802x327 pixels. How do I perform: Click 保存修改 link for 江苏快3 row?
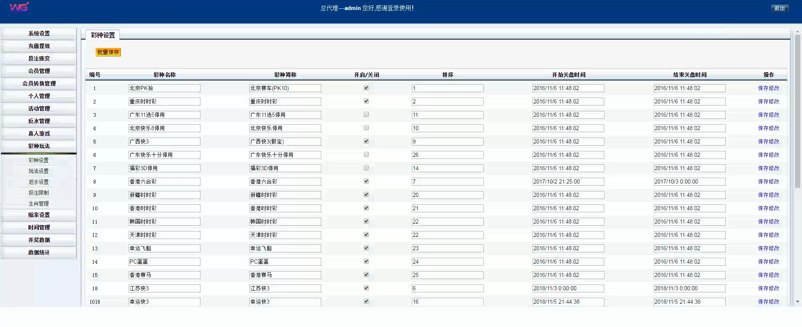click(x=768, y=289)
